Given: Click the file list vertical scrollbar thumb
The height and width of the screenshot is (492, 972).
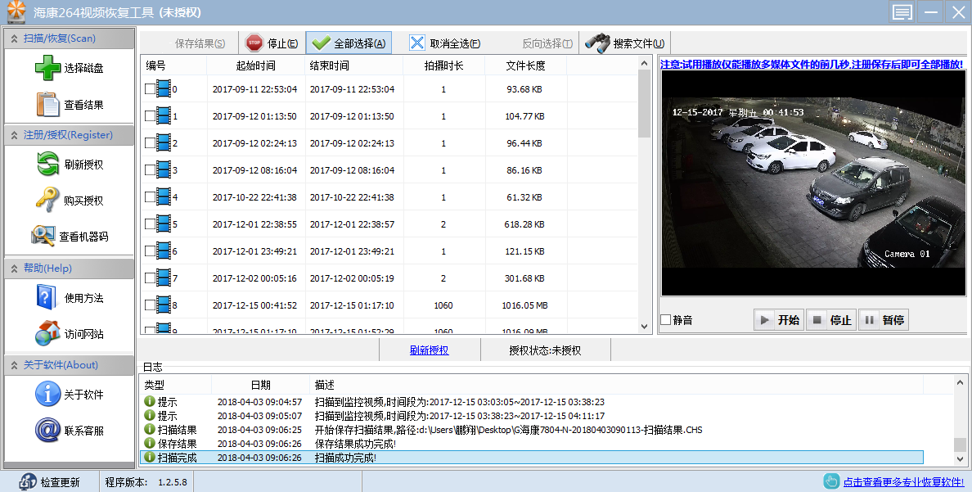Looking at the screenshot, I should [x=644, y=104].
